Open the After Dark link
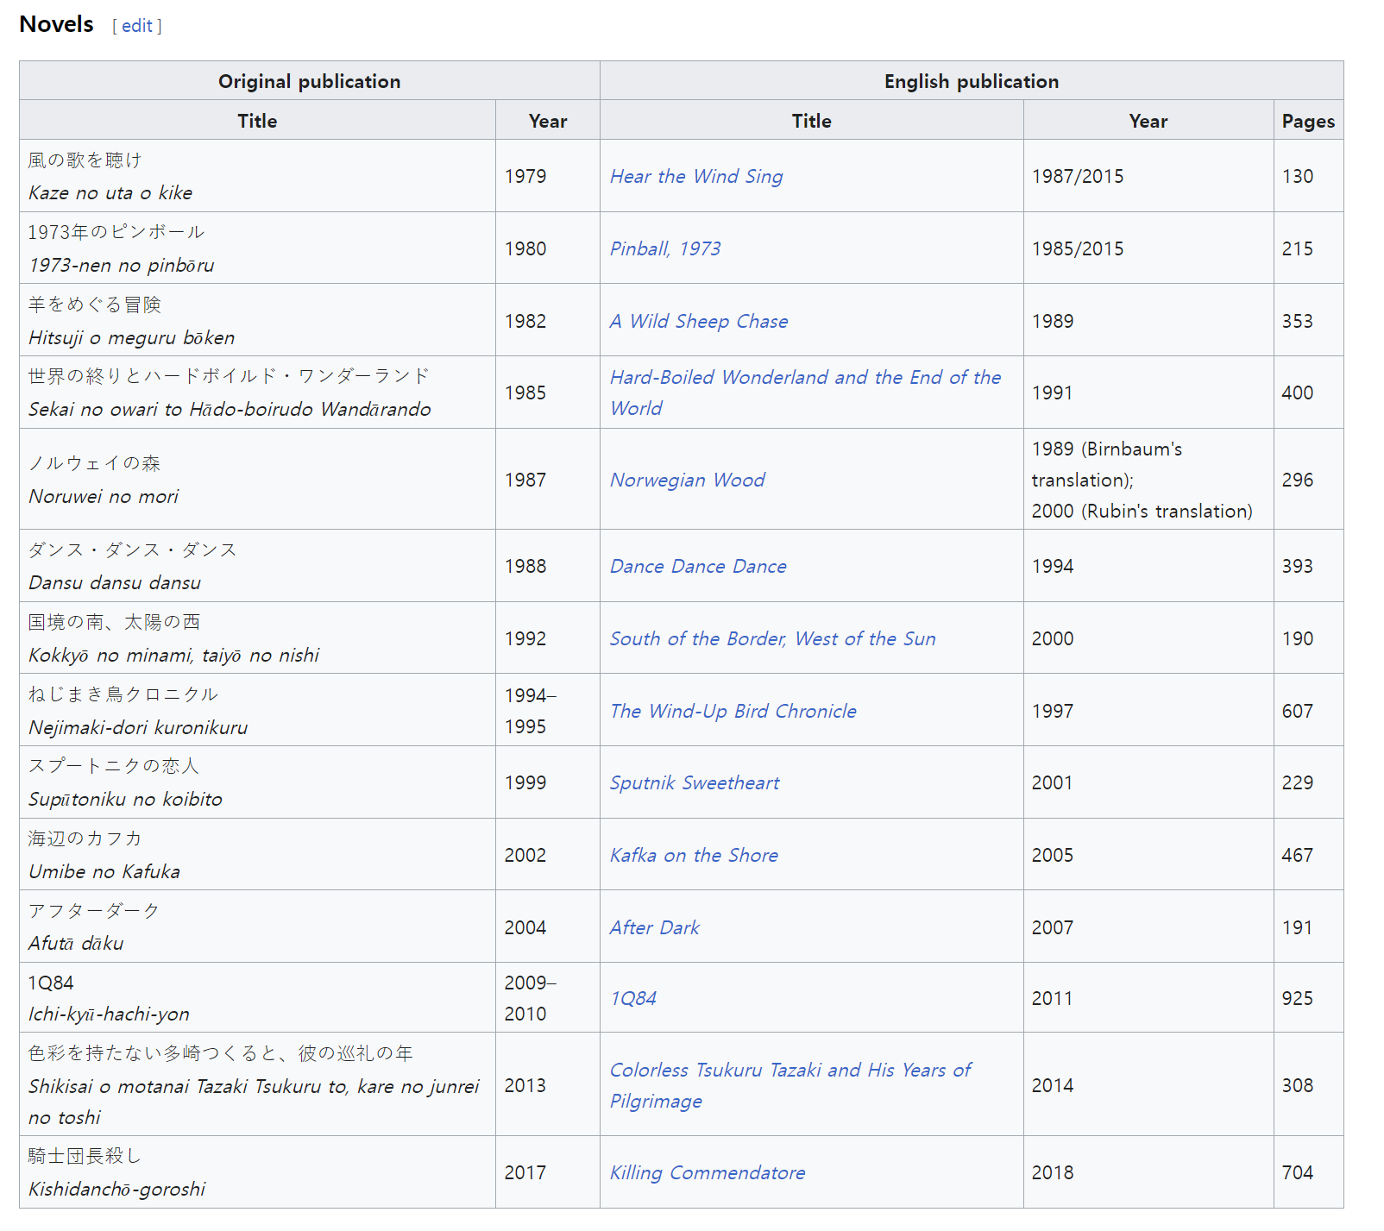This screenshot has height=1231, width=1384. (655, 927)
